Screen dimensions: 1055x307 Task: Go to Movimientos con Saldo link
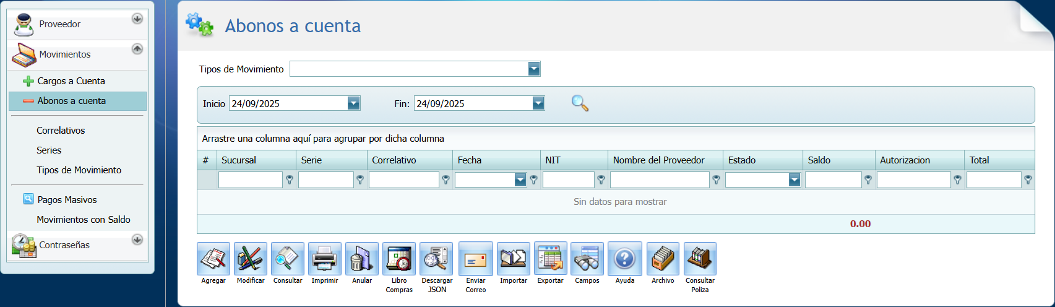(x=83, y=220)
